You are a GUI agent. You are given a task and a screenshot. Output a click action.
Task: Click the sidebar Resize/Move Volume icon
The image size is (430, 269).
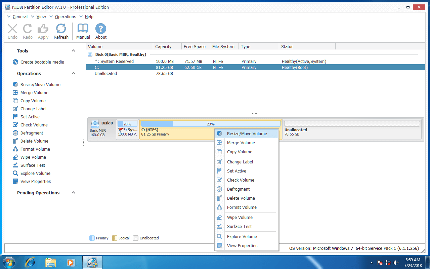tap(15, 84)
